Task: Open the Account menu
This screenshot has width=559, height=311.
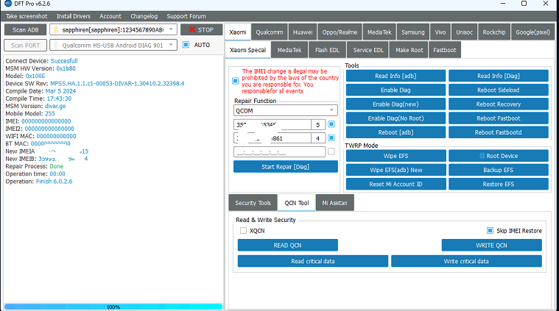Action: point(110,16)
